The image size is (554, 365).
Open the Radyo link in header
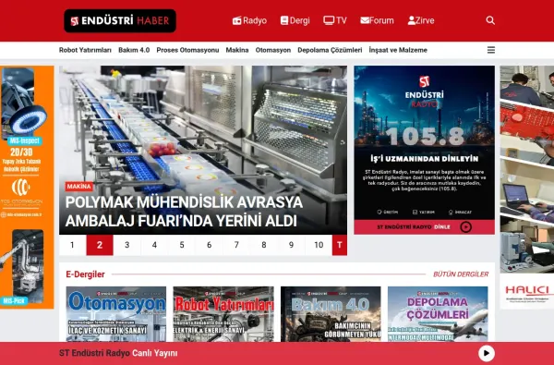249,20
